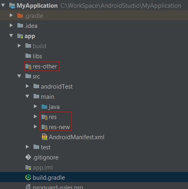
Task: Open the build.gradle file name
Action: (x=49, y=178)
